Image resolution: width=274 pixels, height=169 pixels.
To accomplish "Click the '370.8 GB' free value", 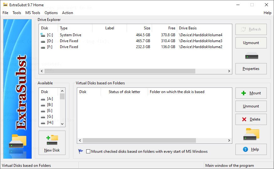I will pyautogui.click(x=168, y=35).
